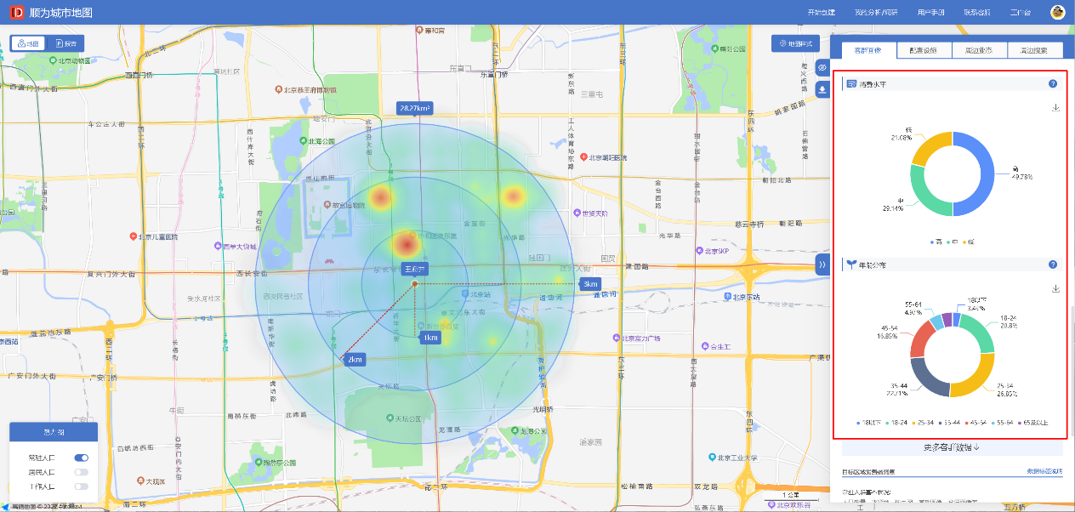Viewport: 1075px width, 512px height.
Task: Click the 北京儿童医院 map marker
Action: click(153, 236)
